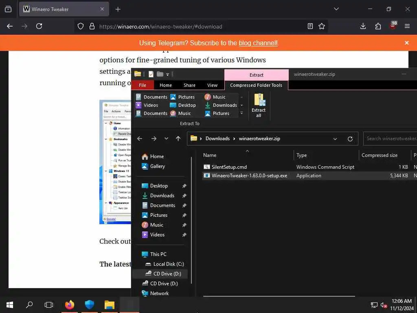Screen dimensions: 417x313
Task: Click Explorer forward arrow button
Action: tap(154, 139)
